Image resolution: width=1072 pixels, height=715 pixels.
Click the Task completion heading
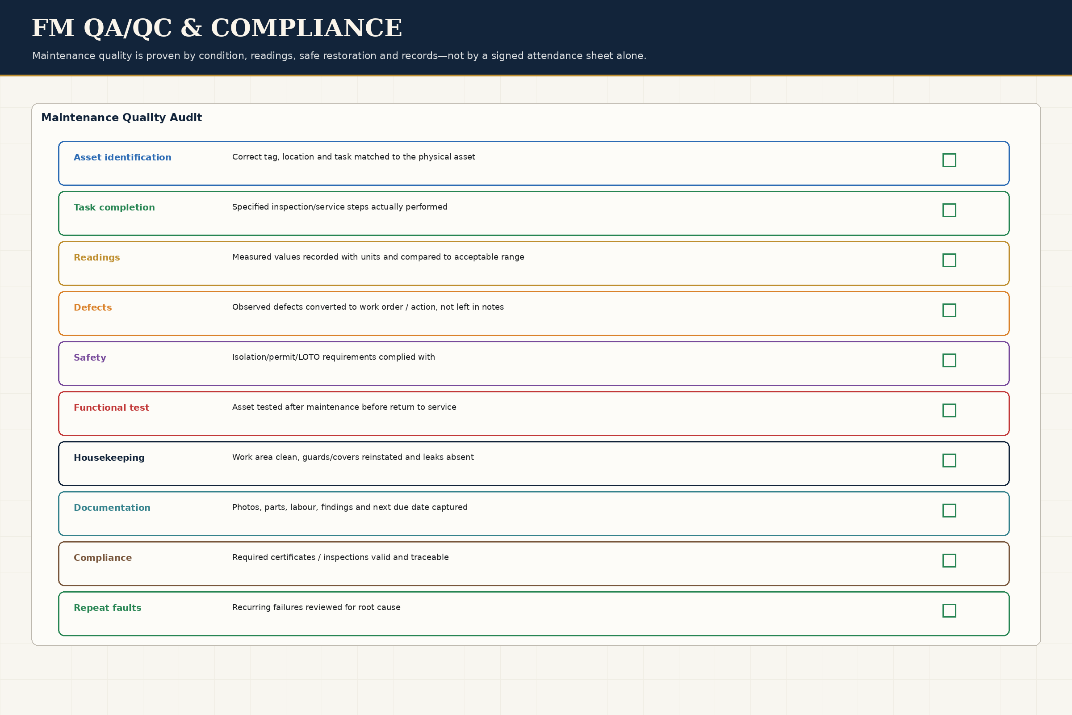tap(114, 207)
